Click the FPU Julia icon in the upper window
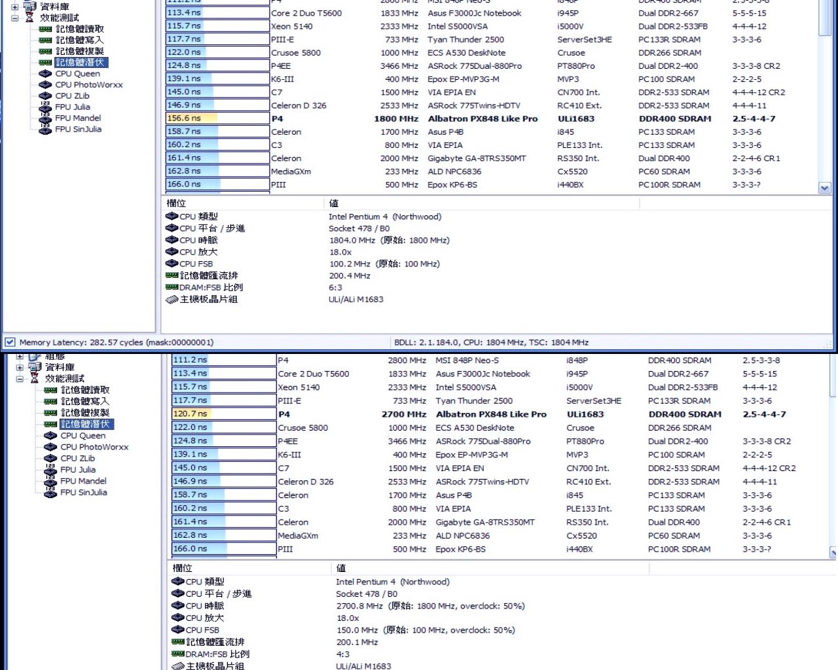Image resolution: width=838 pixels, height=670 pixels. [45, 107]
